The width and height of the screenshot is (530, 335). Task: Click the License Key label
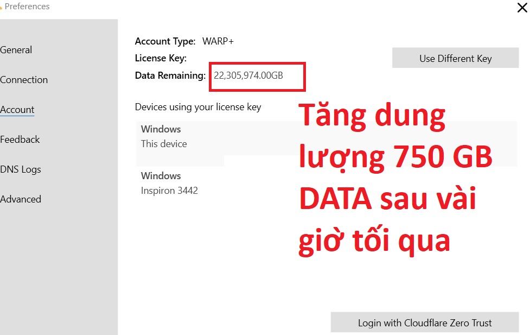tap(161, 58)
